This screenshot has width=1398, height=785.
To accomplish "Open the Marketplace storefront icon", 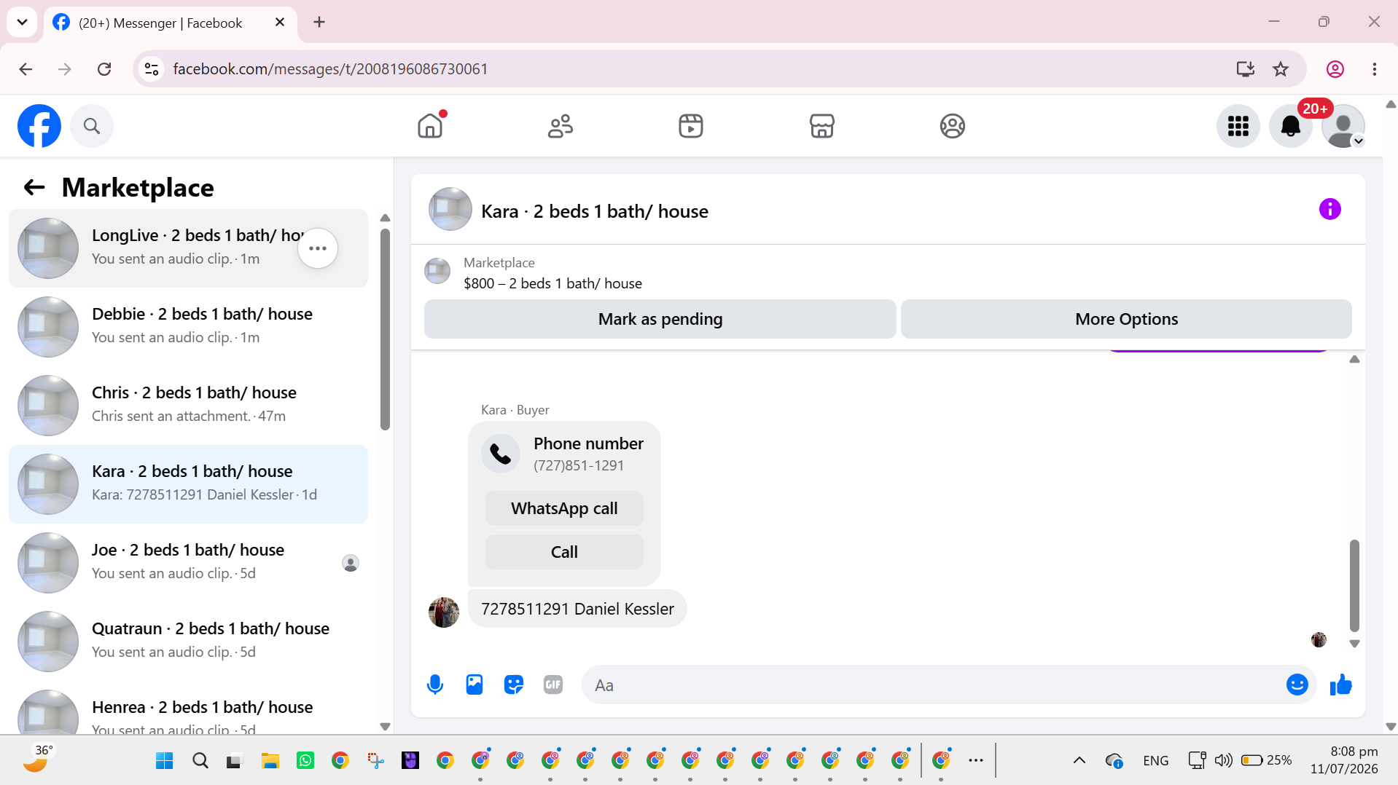I will 821,126.
